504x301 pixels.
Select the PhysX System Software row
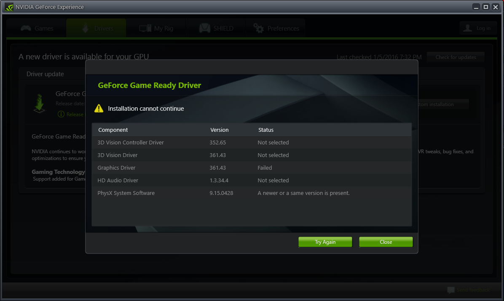click(252, 193)
